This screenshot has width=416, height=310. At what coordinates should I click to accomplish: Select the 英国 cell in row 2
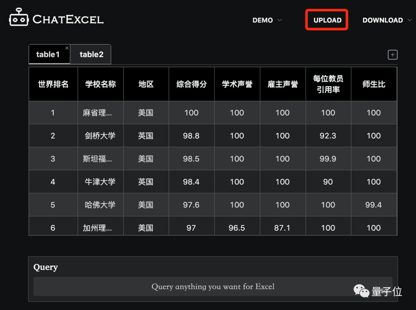(x=146, y=135)
